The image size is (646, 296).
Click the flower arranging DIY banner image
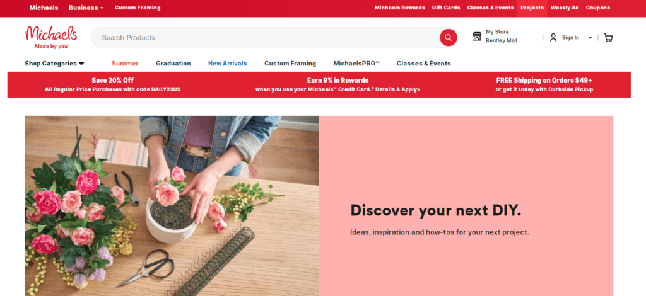[x=172, y=205]
